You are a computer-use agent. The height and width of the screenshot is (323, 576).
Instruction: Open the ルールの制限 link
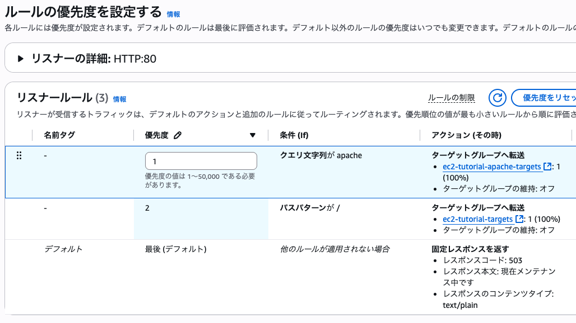(451, 98)
